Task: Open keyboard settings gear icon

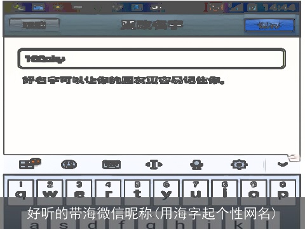Action: (x=239, y=165)
